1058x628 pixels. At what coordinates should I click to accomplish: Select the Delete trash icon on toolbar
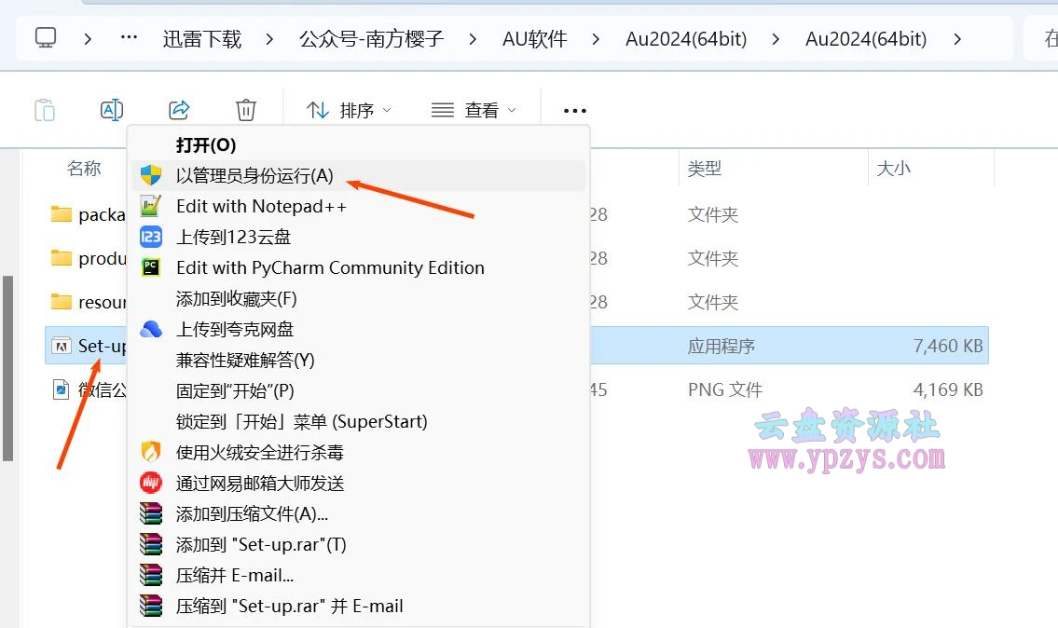pos(245,109)
